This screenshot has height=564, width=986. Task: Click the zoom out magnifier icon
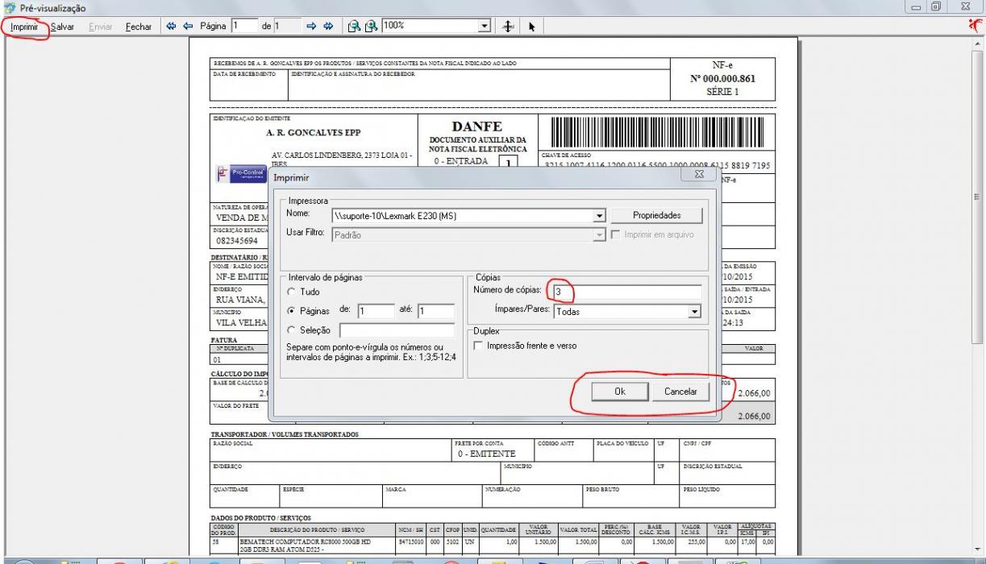click(x=356, y=27)
